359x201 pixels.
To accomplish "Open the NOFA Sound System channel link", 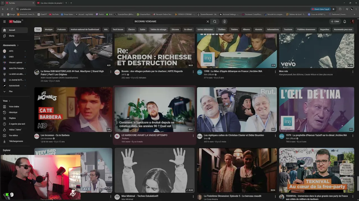I will click(x=59, y=78).
